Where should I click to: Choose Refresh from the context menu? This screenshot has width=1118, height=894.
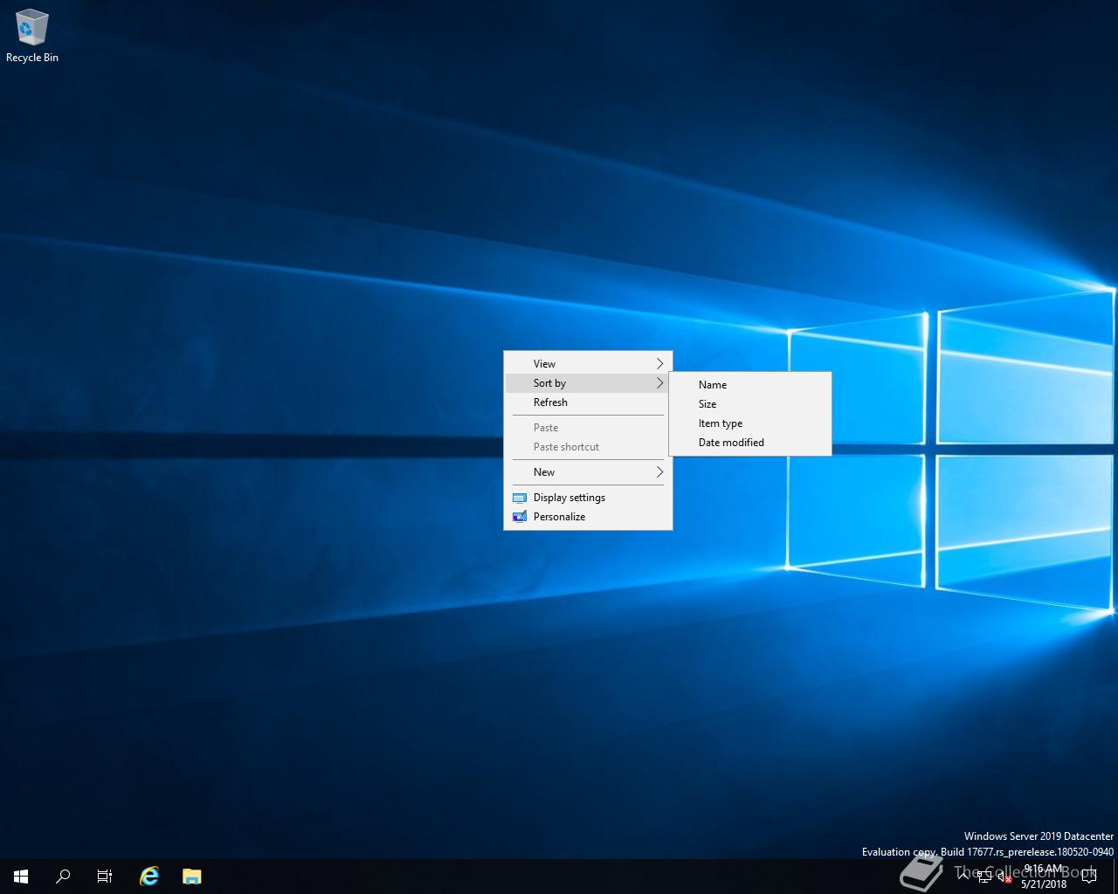[588, 402]
